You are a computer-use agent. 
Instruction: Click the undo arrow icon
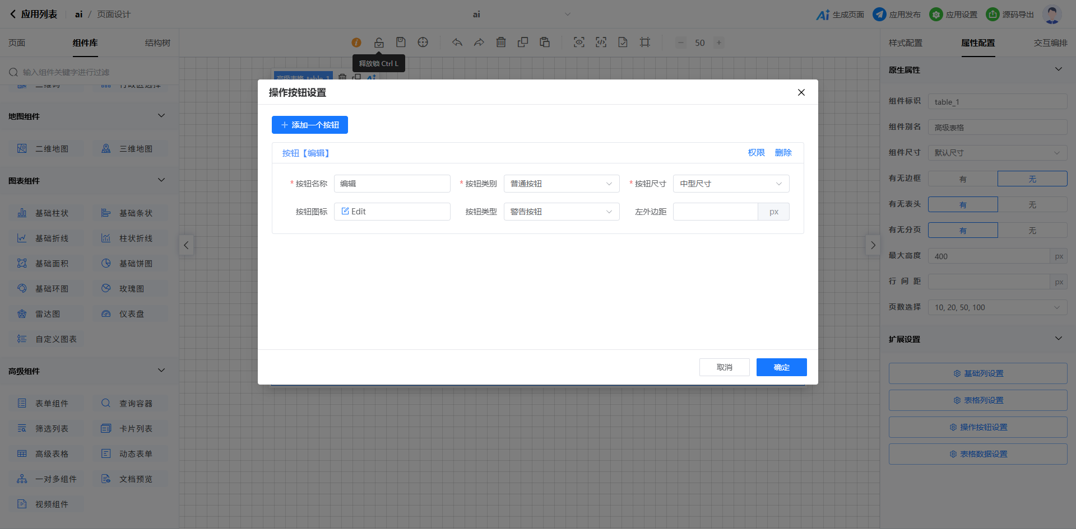[x=457, y=43]
